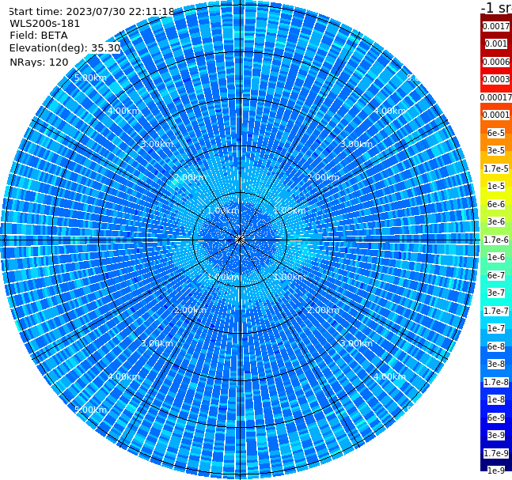Click the 6e-6 colorbar label
Image resolution: width=512 pixels, height=480 pixels.
tap(496, 204)
